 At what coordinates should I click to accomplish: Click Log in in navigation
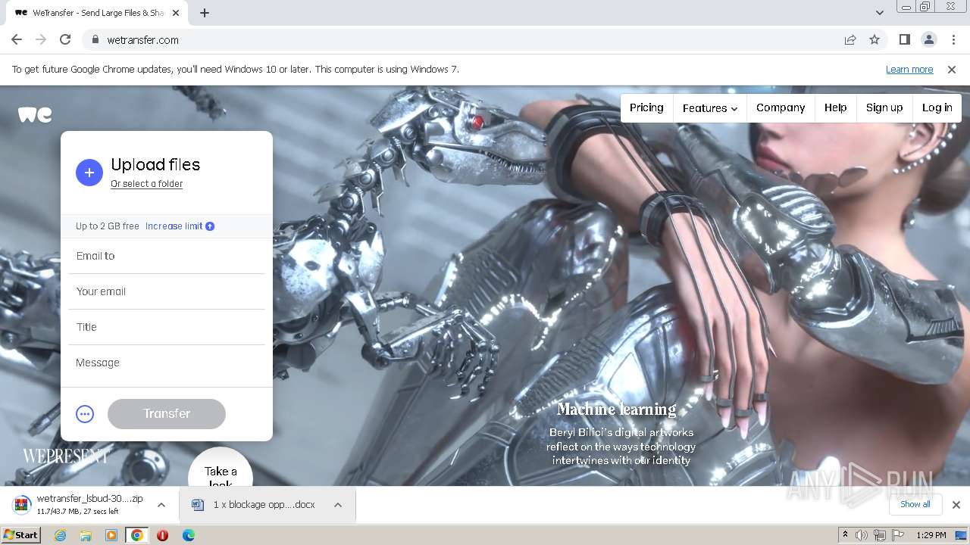[937, 107]
